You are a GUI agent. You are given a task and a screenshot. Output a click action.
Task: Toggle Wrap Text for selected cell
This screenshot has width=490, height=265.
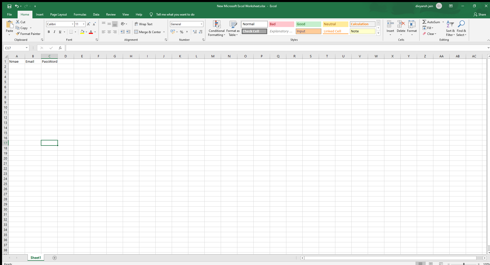click(144, 24)
